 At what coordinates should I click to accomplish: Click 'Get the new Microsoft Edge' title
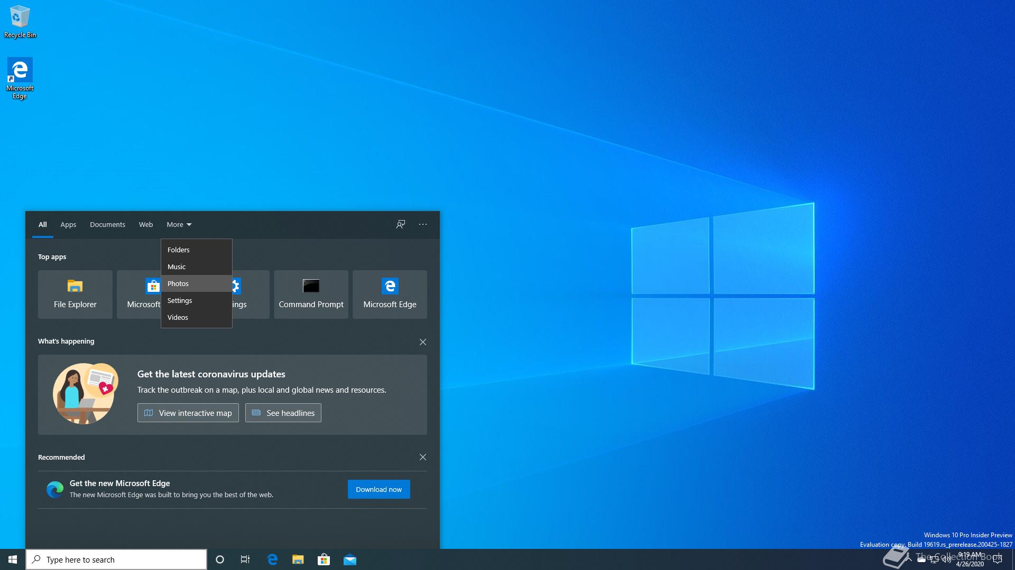coord(120,483)
